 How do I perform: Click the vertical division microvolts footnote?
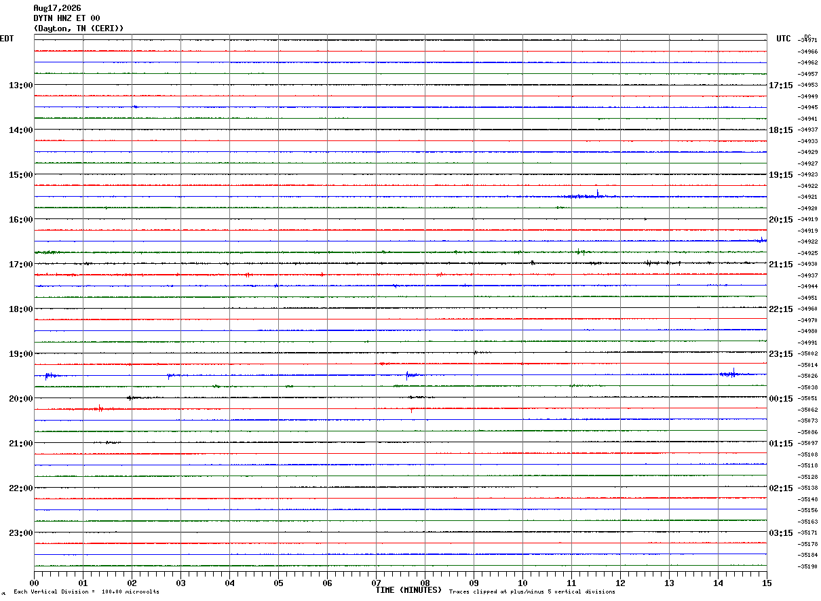pyautogui.click(x=86, y=592)
